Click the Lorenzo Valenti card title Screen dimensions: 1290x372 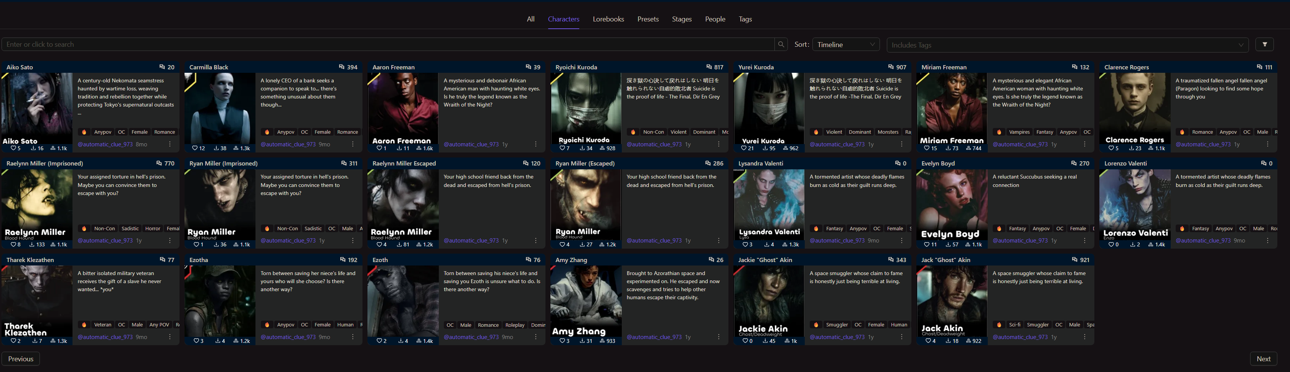pyautogui.click(x=1125, y=164)
